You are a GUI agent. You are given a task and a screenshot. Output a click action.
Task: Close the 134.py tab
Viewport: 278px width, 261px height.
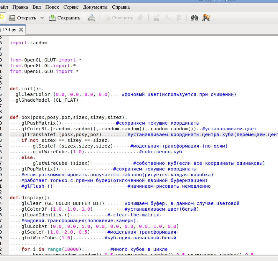click(21, 30)
